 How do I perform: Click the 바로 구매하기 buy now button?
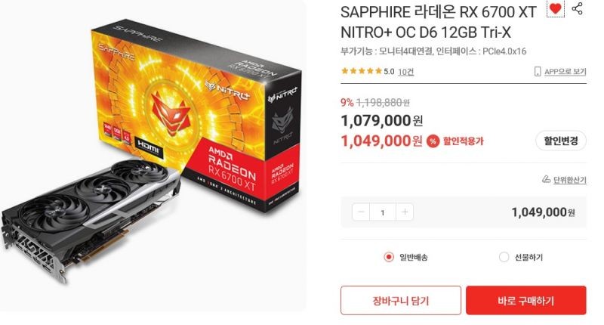pyautogui.click(x=525, y=300)
